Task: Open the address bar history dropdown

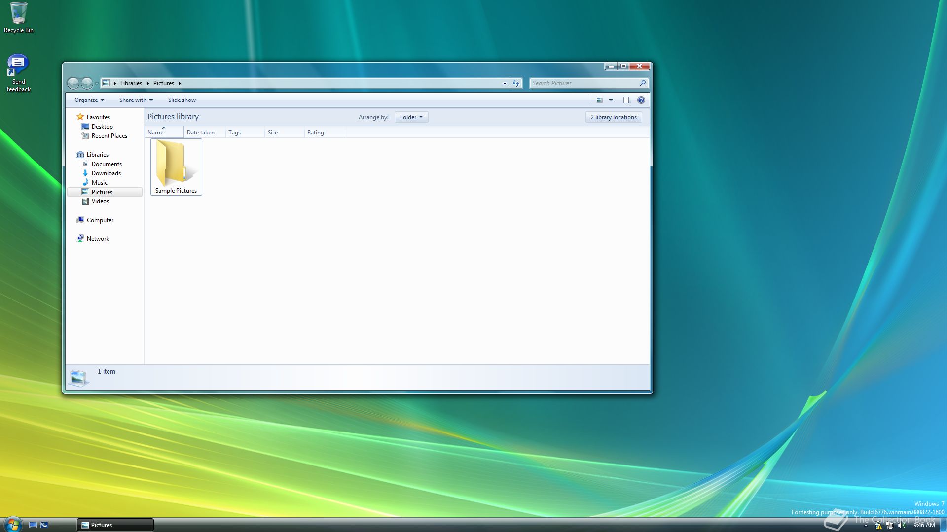Action: click(x=505, y=83)
